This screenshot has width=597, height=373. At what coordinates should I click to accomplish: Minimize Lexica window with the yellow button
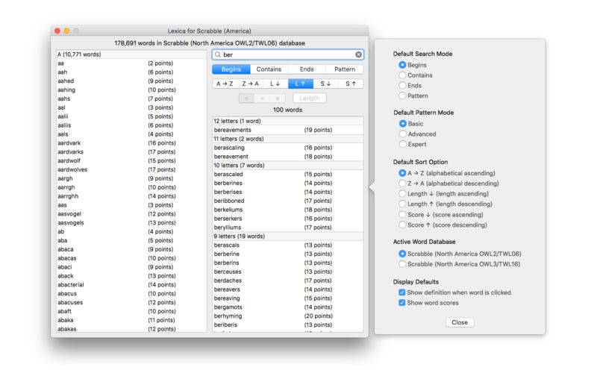[66, 31]
